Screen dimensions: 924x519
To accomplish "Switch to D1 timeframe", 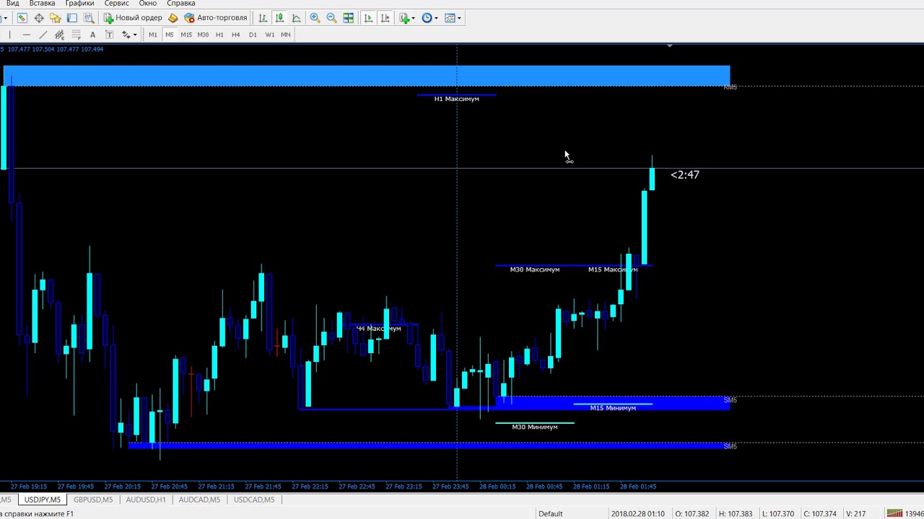I will [253, 35].
